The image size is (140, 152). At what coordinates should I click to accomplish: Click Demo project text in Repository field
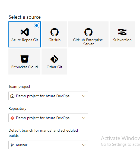point(43,118)
